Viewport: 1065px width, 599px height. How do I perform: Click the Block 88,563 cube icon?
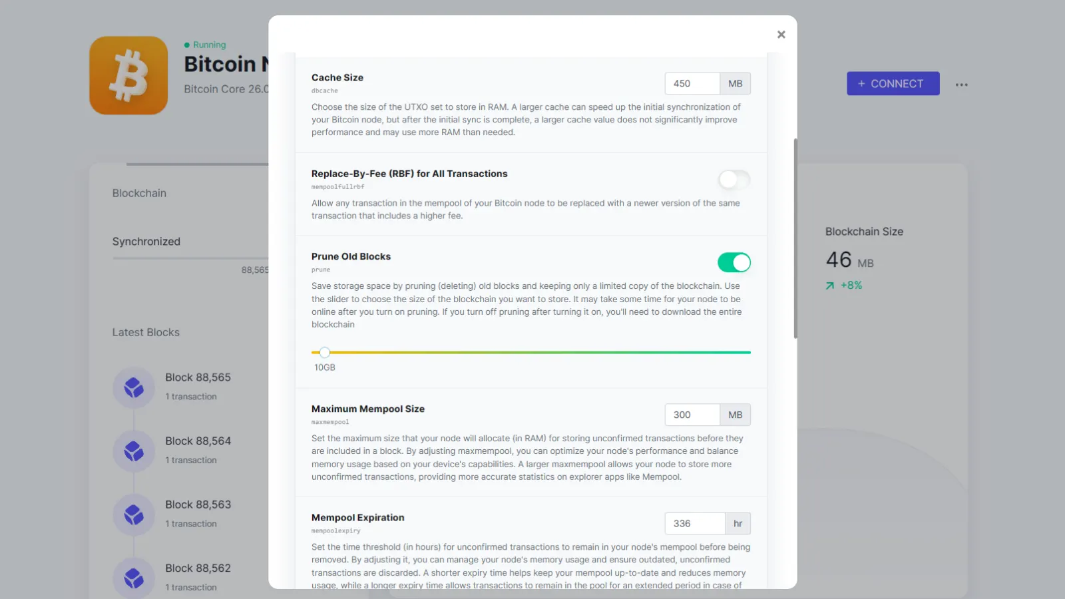pos(134,514)
